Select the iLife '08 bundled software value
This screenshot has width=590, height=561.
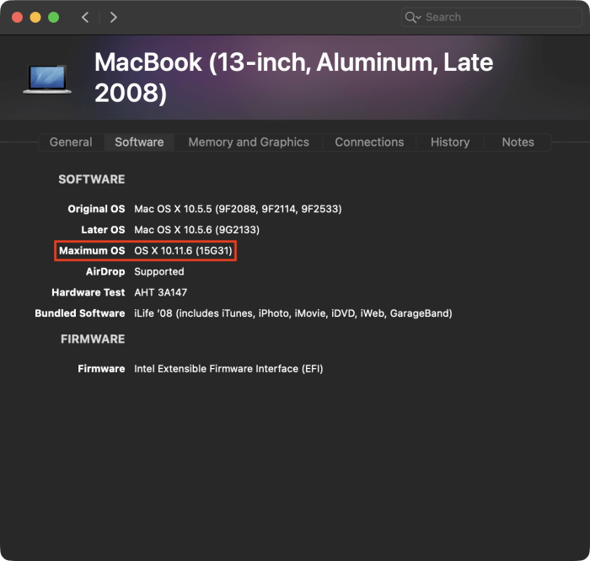(293, 313)
